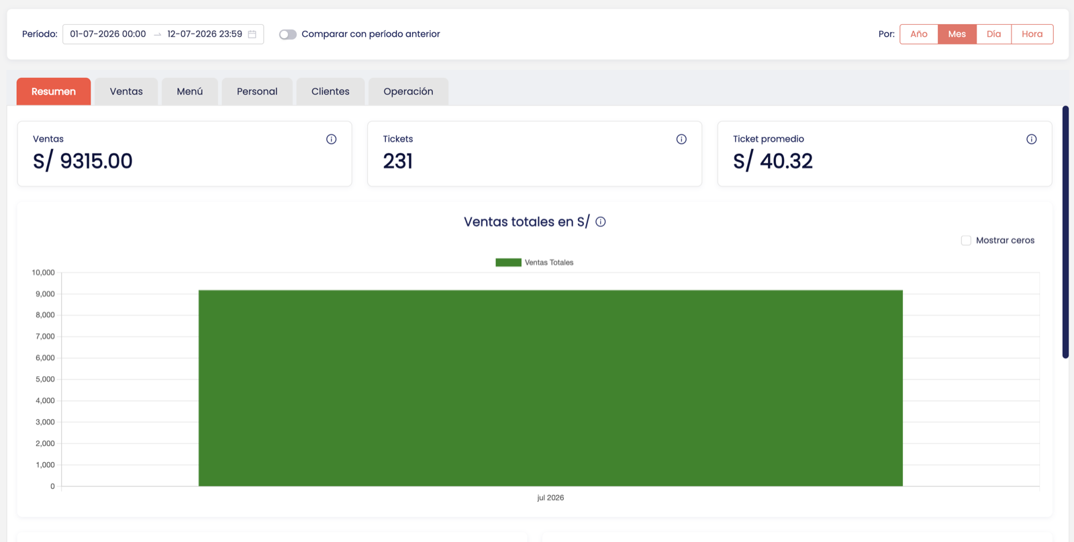Click the 5,000 y-axis label
The height and width of the screenshot is (542, 1074).
[45, 379]
